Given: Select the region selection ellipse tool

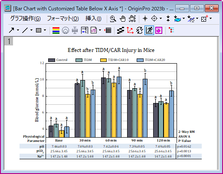Looking at the screenshot, I should click(177, 19).
